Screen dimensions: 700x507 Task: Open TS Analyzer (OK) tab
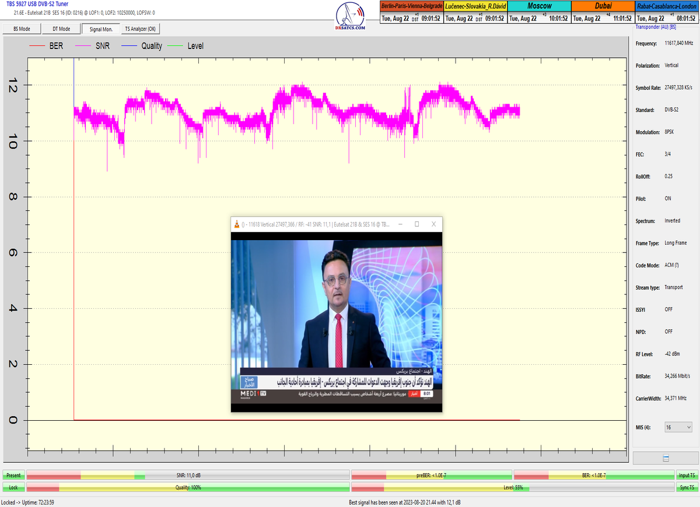pos(140,29)
